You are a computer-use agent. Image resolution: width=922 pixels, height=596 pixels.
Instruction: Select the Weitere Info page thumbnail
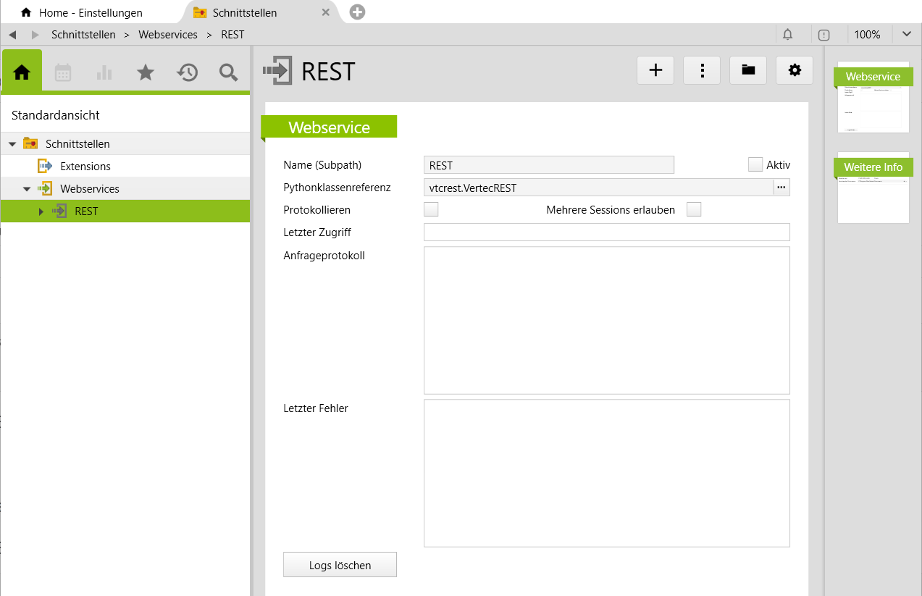[873, 187]
